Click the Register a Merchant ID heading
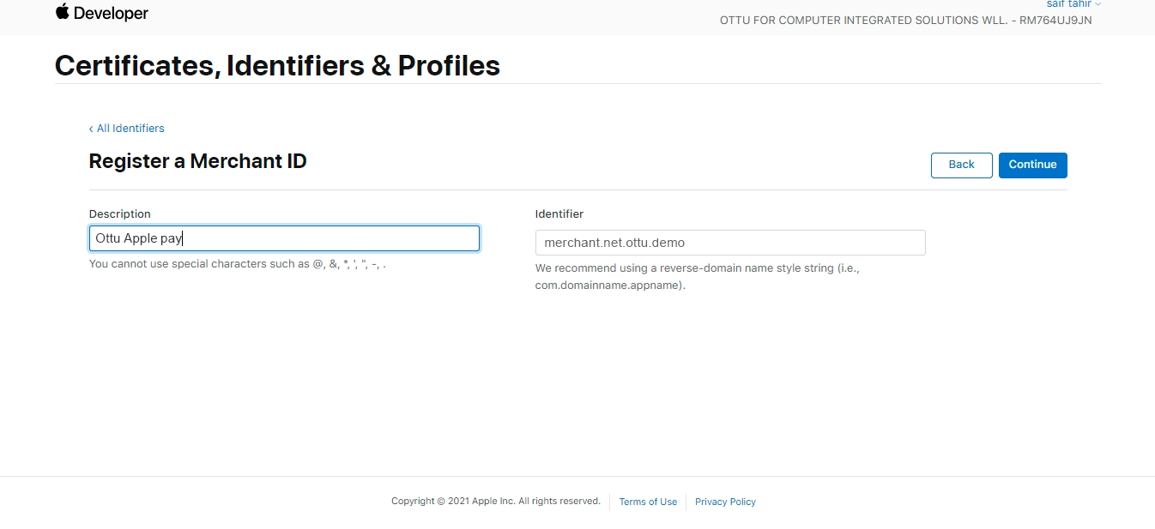Viewport: 1155px width, 529px height. [x=197, y=161]
